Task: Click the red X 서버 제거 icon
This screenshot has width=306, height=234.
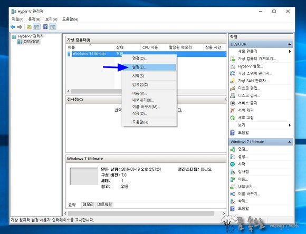Action: tap(233, 110)
